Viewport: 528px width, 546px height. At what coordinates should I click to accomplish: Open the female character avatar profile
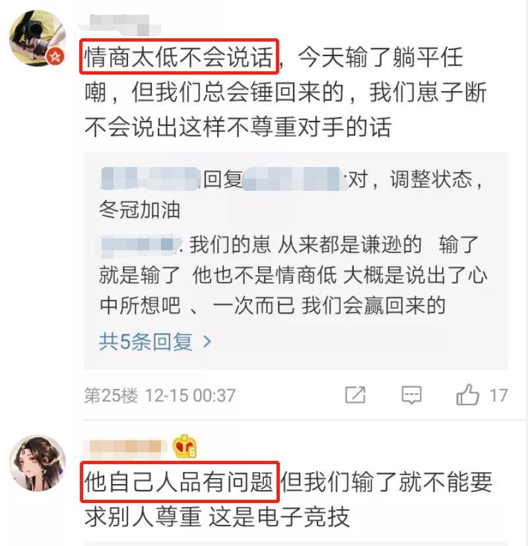37,463
